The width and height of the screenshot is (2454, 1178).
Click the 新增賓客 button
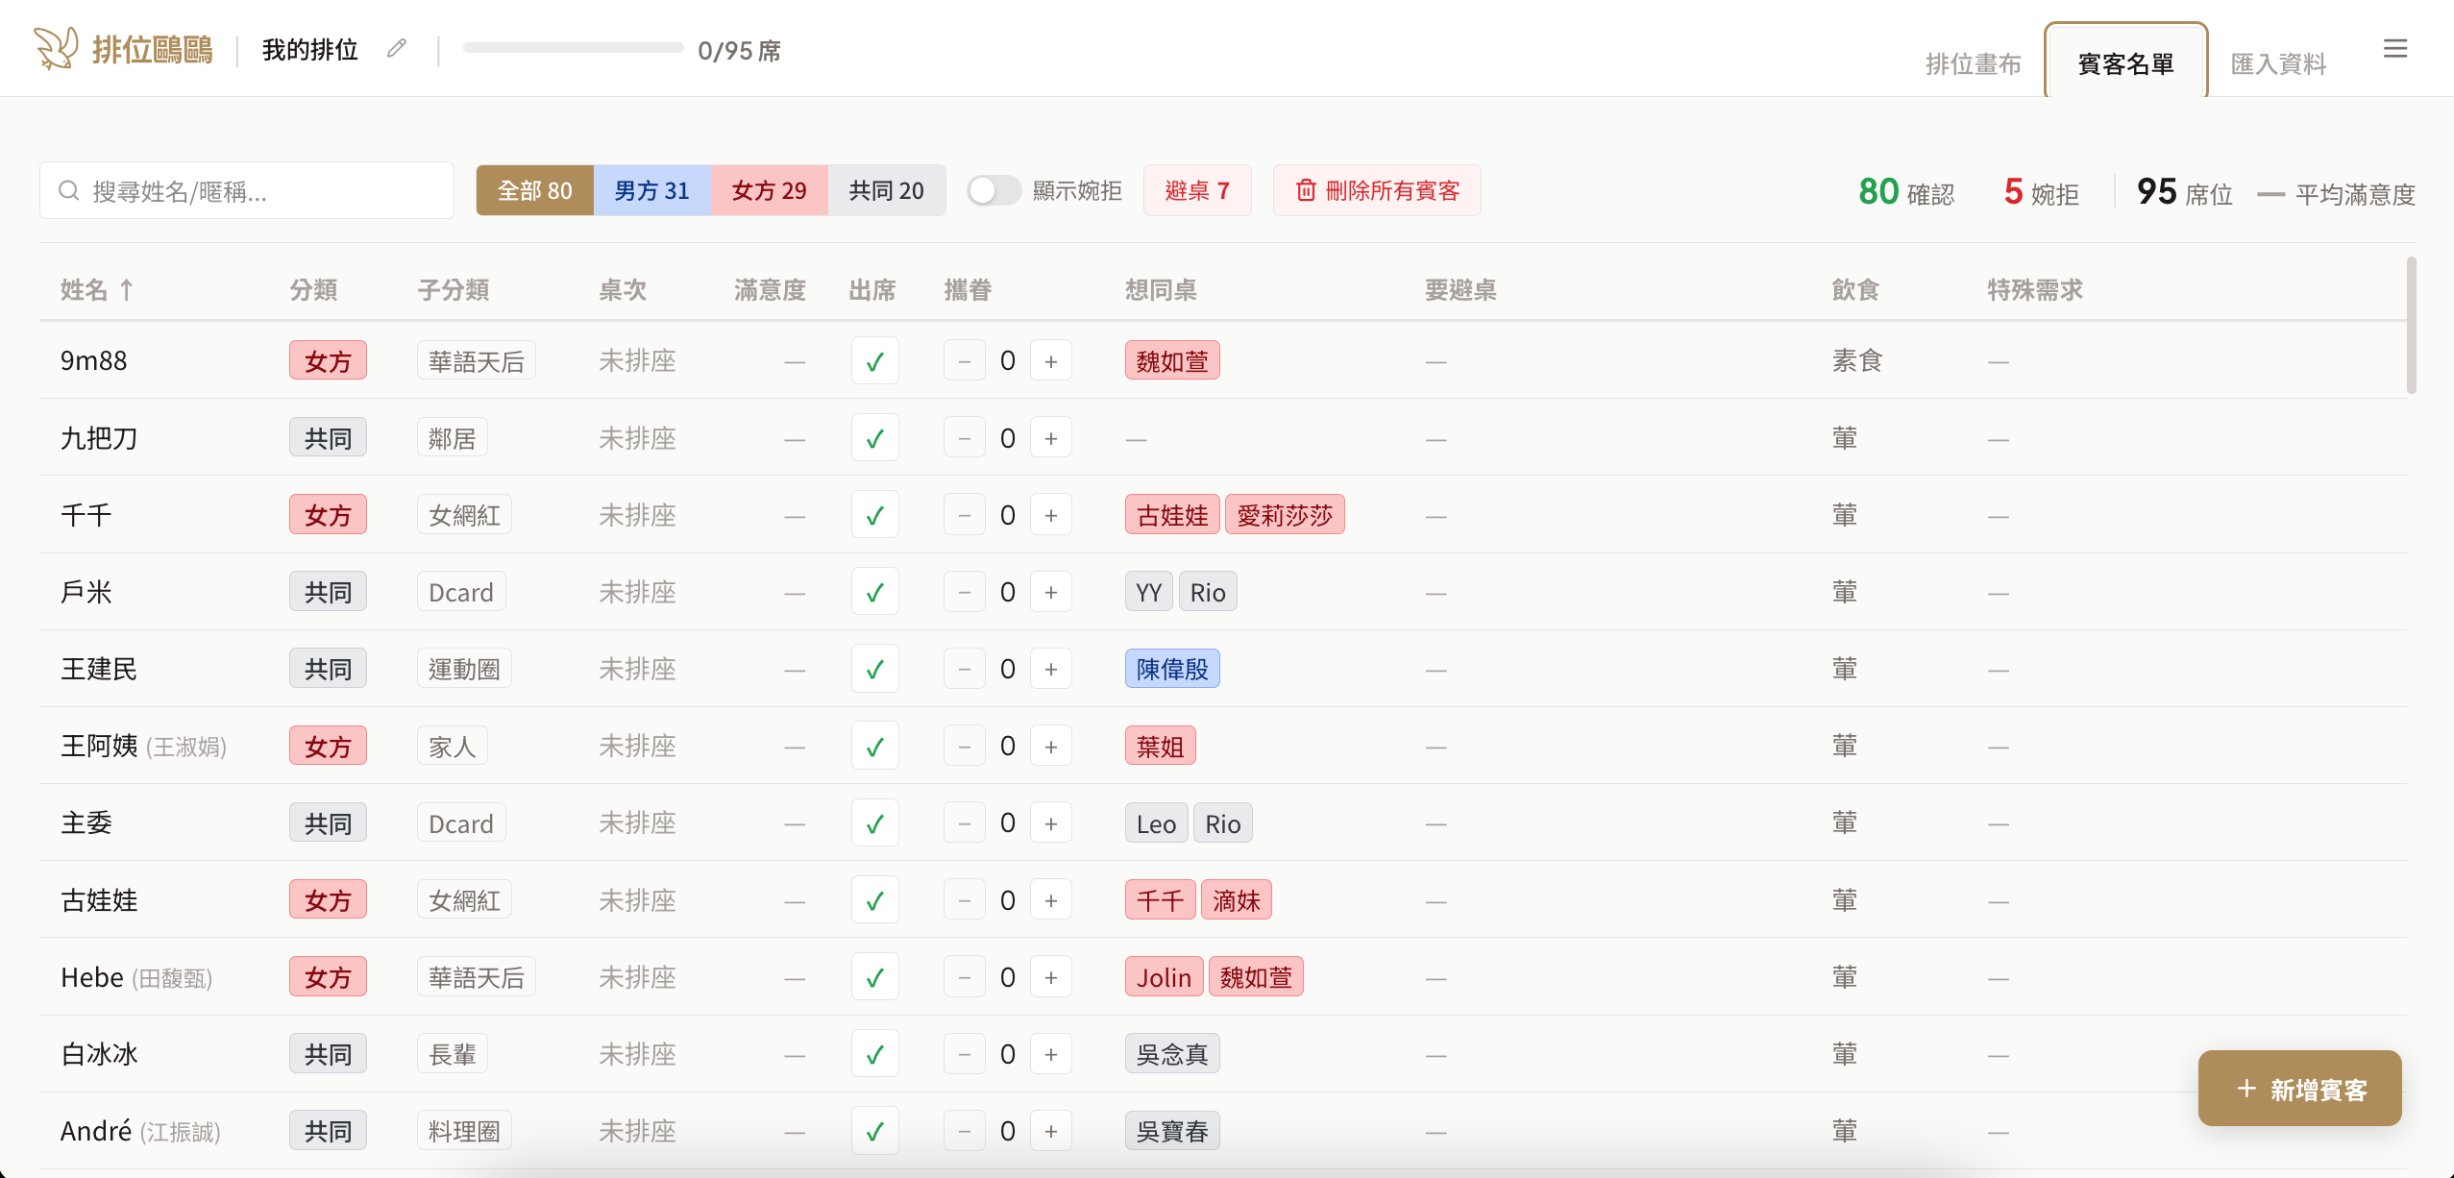coord(2299,1089)
